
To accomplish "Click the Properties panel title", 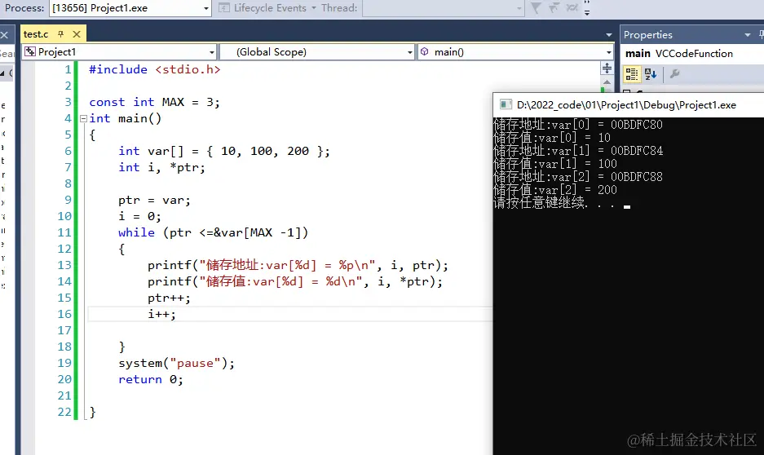I will pos(647,34).
